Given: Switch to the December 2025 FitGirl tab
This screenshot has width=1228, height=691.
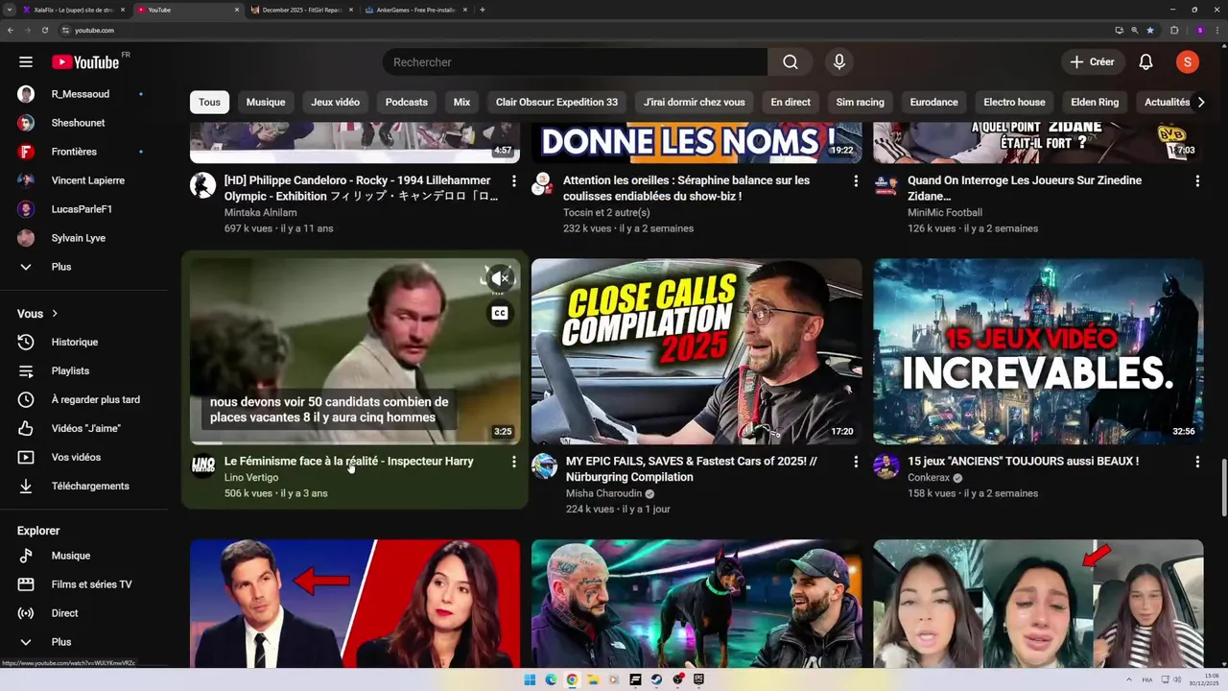Looking at the screenshot, I should pos(301,10).
